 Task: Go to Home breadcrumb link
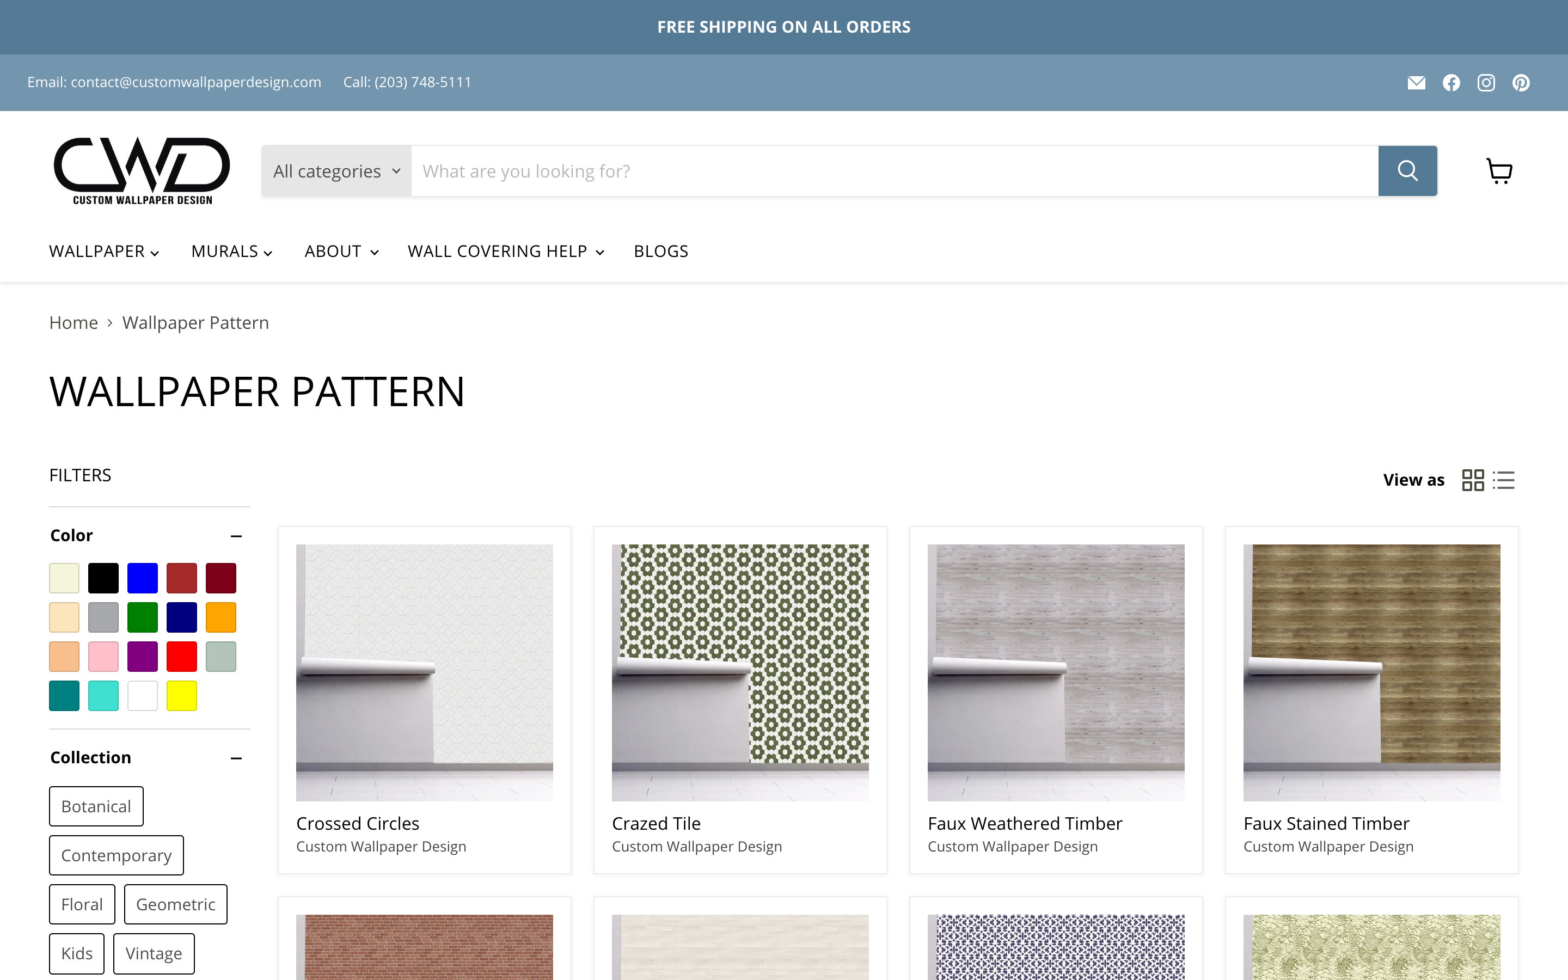click(73, 323)
